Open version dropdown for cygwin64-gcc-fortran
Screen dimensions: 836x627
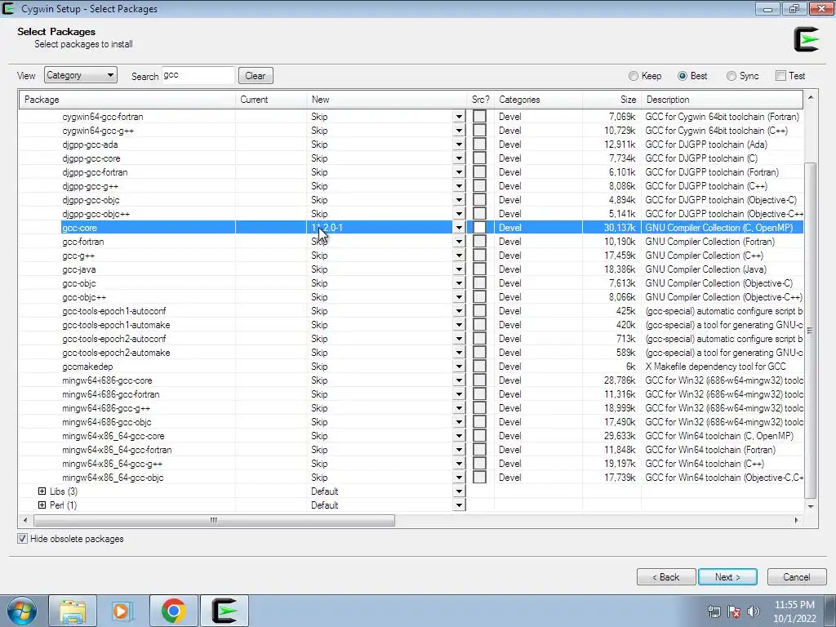click(x=459, y=117)
